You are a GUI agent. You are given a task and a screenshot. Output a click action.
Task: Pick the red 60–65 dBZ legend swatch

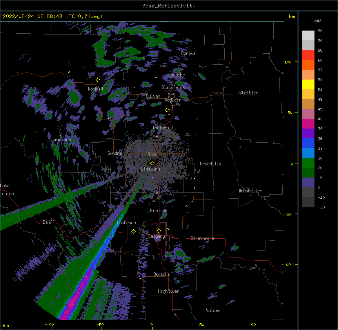coord(308,55)
